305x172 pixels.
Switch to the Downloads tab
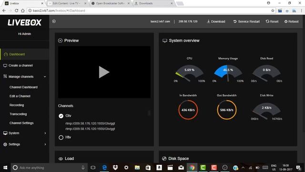(153, 3)
